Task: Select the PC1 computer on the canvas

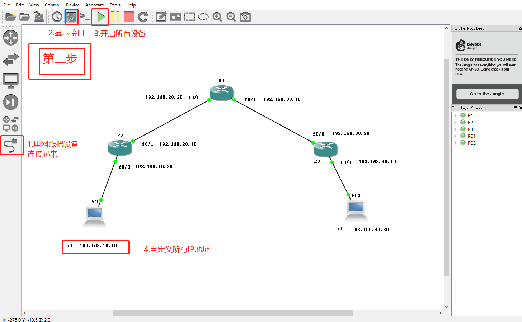Action: pos(95,217)
